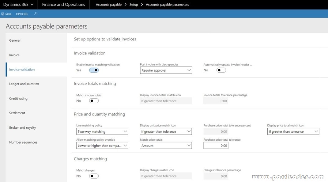Image resolution: width=328 pixels, height=182 pixels.
Task: Click the Charges matching heading
Action: pos(90,159)
